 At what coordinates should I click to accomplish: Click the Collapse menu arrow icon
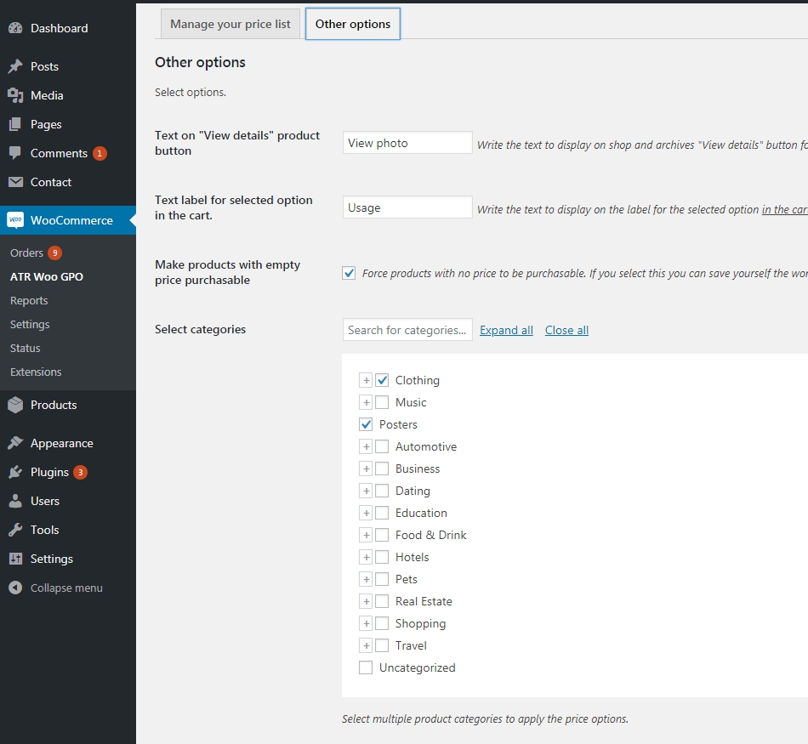pos(15,588)
